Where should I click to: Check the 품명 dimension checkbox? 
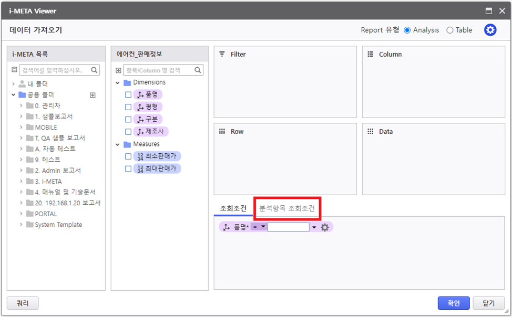pyautogui.click(x=128, y=95)
